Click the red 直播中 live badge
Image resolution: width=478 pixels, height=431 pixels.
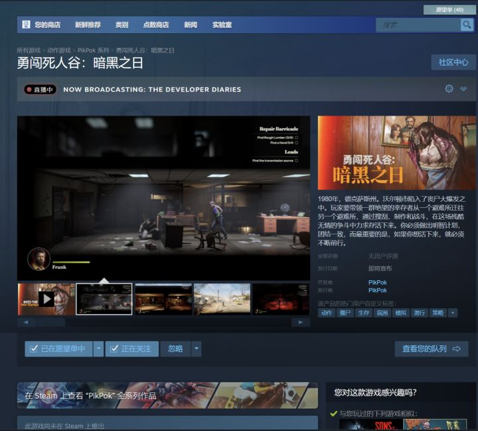click(40, 90)
